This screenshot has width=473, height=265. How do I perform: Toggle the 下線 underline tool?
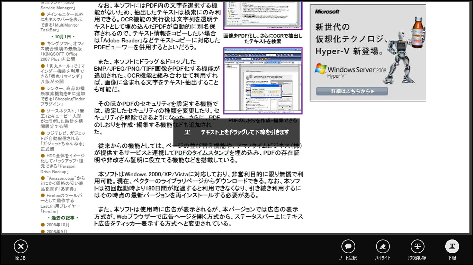(452, 246)
